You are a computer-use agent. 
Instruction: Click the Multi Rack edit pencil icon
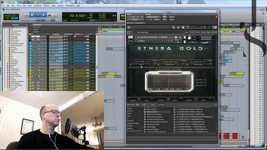point(216,32)
